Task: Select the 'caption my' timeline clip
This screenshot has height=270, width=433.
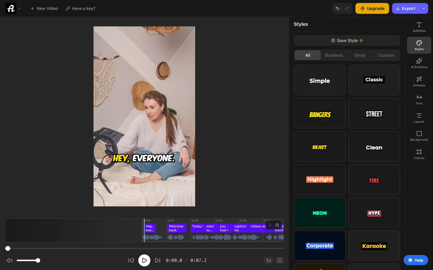Action: point(240,228)
